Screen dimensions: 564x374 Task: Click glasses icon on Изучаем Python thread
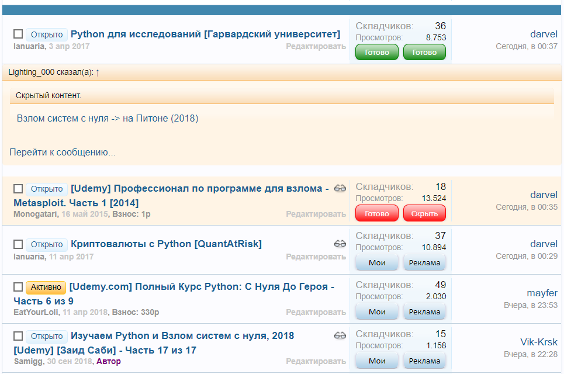click(340, 335)
